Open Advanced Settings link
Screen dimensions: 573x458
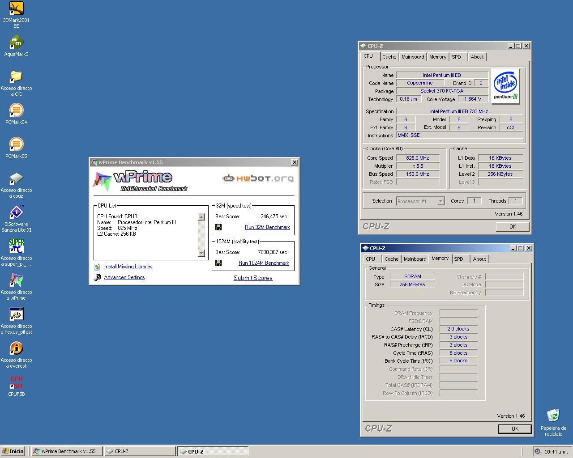pos(124,277)
